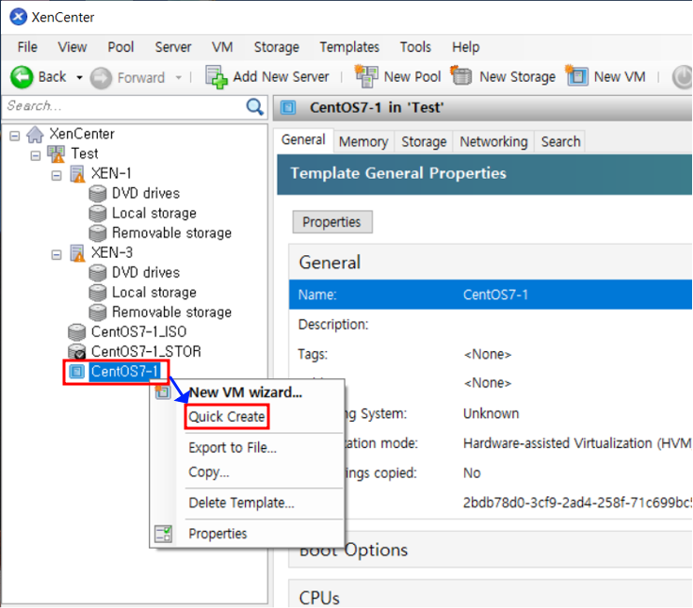Screen dimensions: 693x608
Task: Click DVD drives icon under XEN-1
Action: click(98, 194)
